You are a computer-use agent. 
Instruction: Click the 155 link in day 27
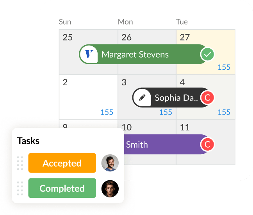(224, 67)
